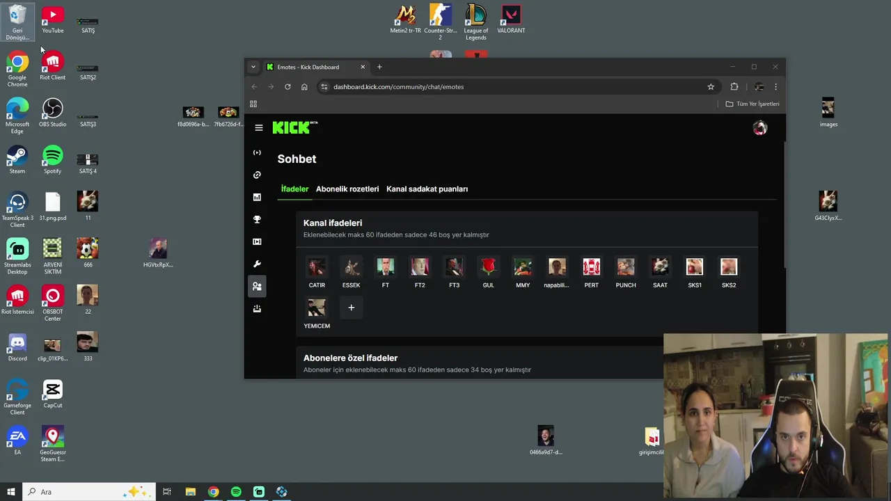Bookmark this page with the star
891x501 pixels.
pos(711,87)
